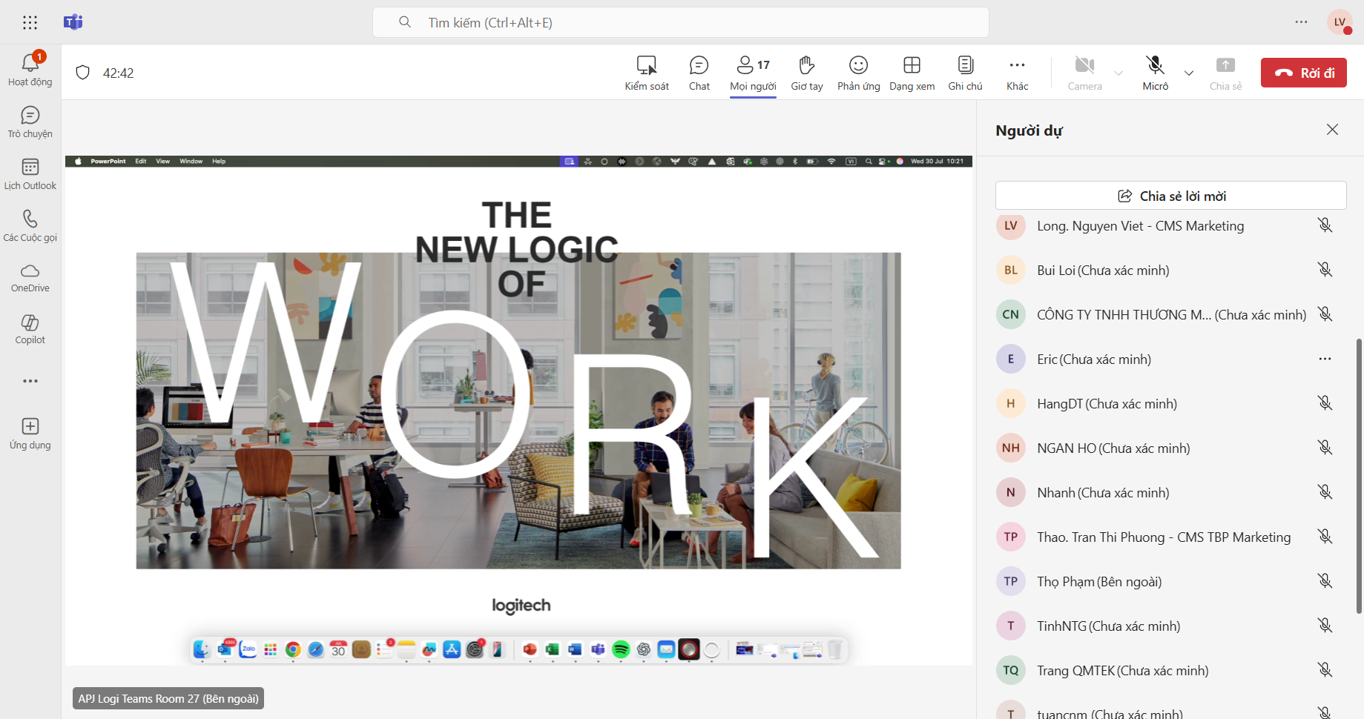Click the Kiểm soát take control icon
Screen dimensions: 1364x719
pyautogui.click(x=646, y=73)
